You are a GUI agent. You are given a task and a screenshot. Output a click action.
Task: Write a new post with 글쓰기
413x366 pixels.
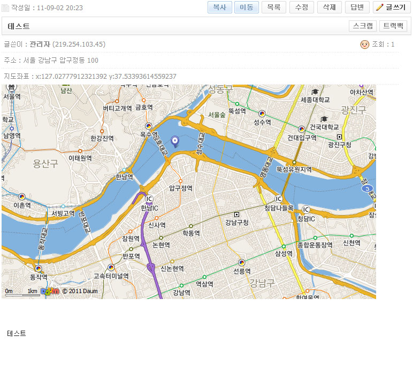point(391,7)
